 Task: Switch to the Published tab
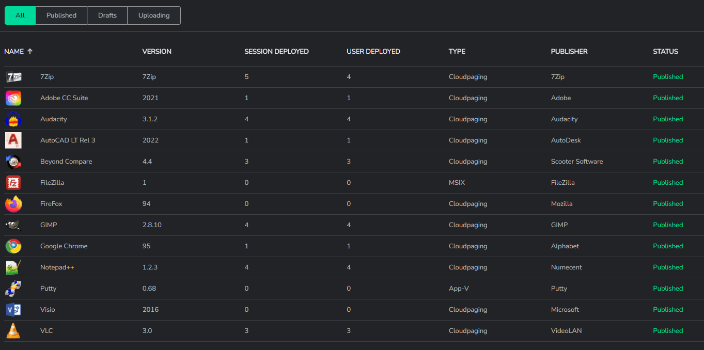coord(61,15)
